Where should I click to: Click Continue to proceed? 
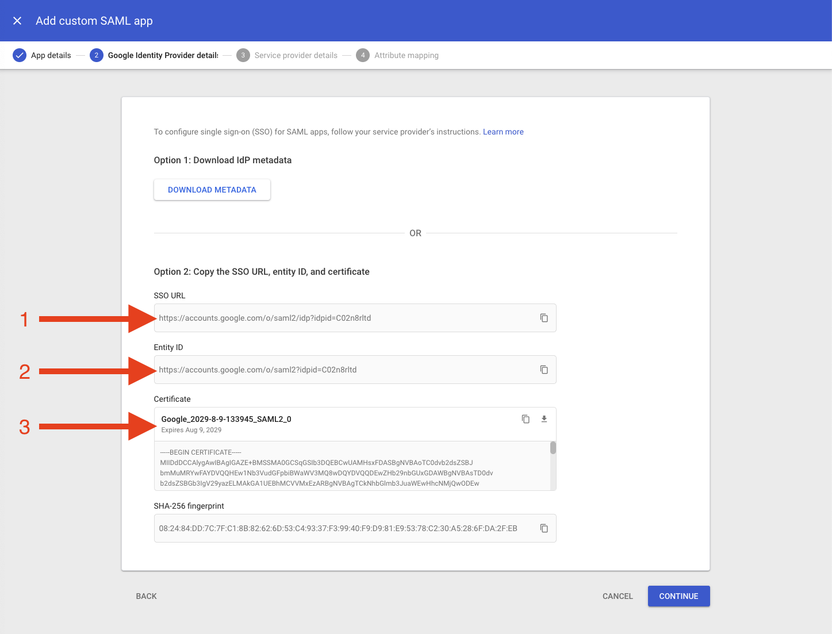678,596
